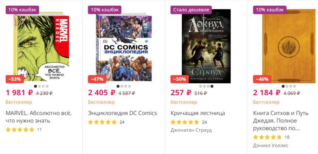Select author link Дэниел Уоллес
Screen dimensions: 318x154
pos(271,145)
